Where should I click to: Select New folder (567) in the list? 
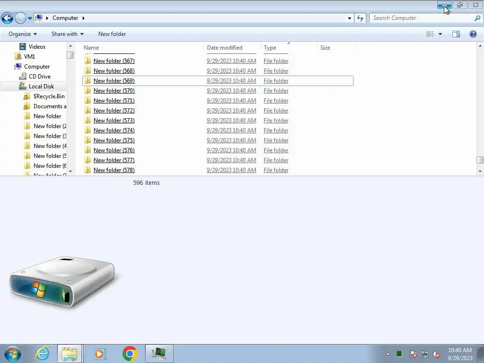114,61
